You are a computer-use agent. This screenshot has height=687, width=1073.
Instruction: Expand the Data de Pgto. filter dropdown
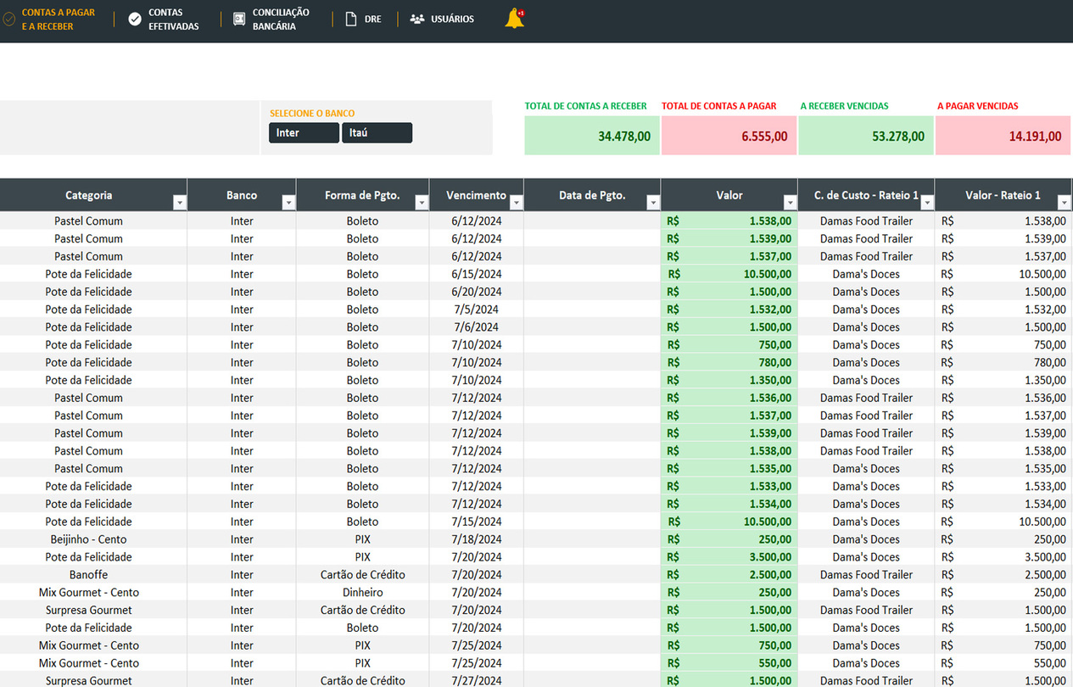point(653,203)
